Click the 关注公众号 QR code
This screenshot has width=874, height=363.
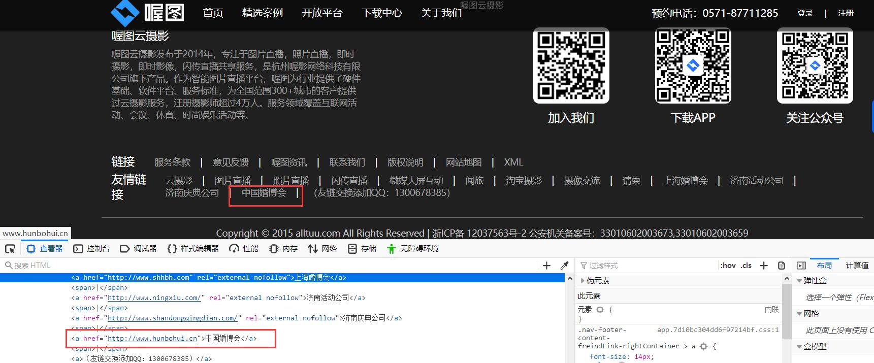click(x=815, y=65)
